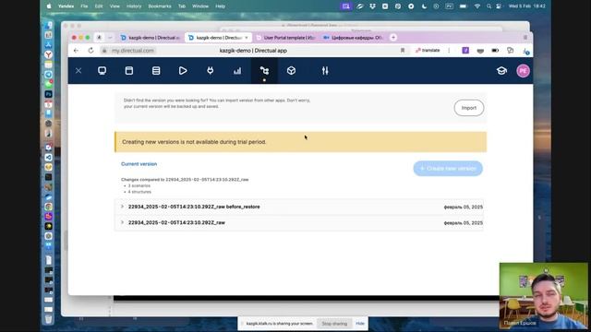Bookmark the page with the bookmark icon
Viewport: 591px width, 332px height.
(x=403, y=51)
